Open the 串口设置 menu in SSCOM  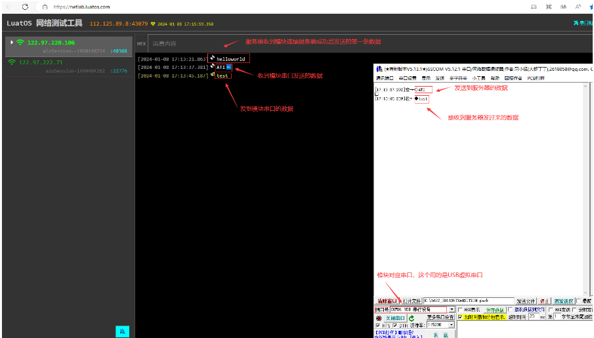(x=408, y=78)
